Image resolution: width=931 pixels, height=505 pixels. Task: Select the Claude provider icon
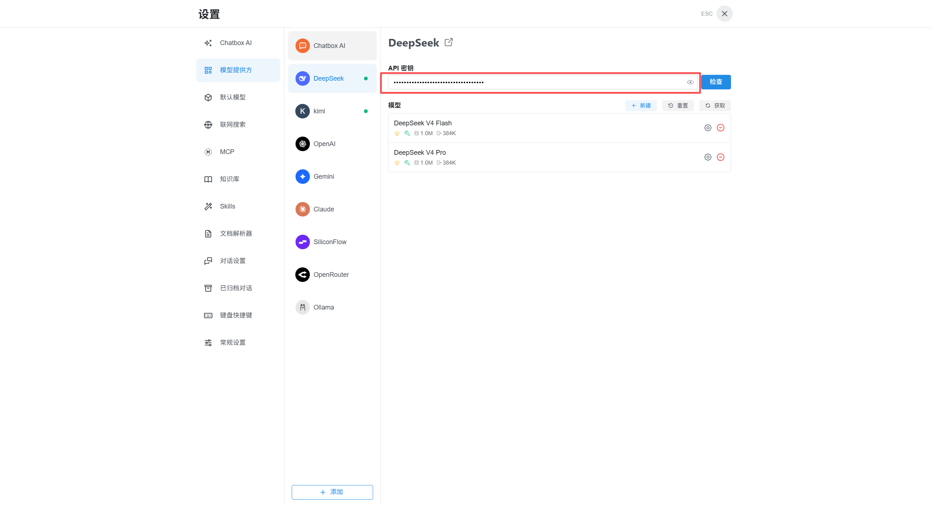click(303, 209)
